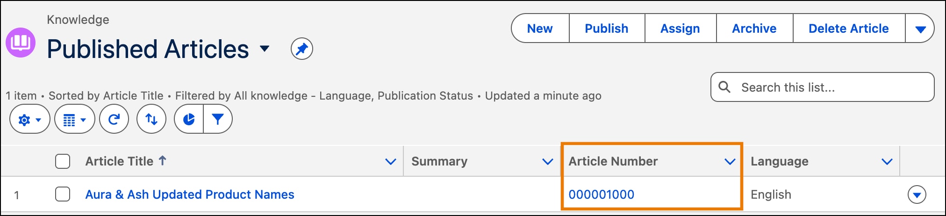Open the Article Number column menu
946x216 pixels.
730,162
